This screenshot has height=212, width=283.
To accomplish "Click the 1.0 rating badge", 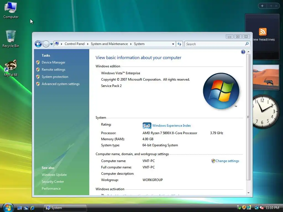I will [147, 126].
